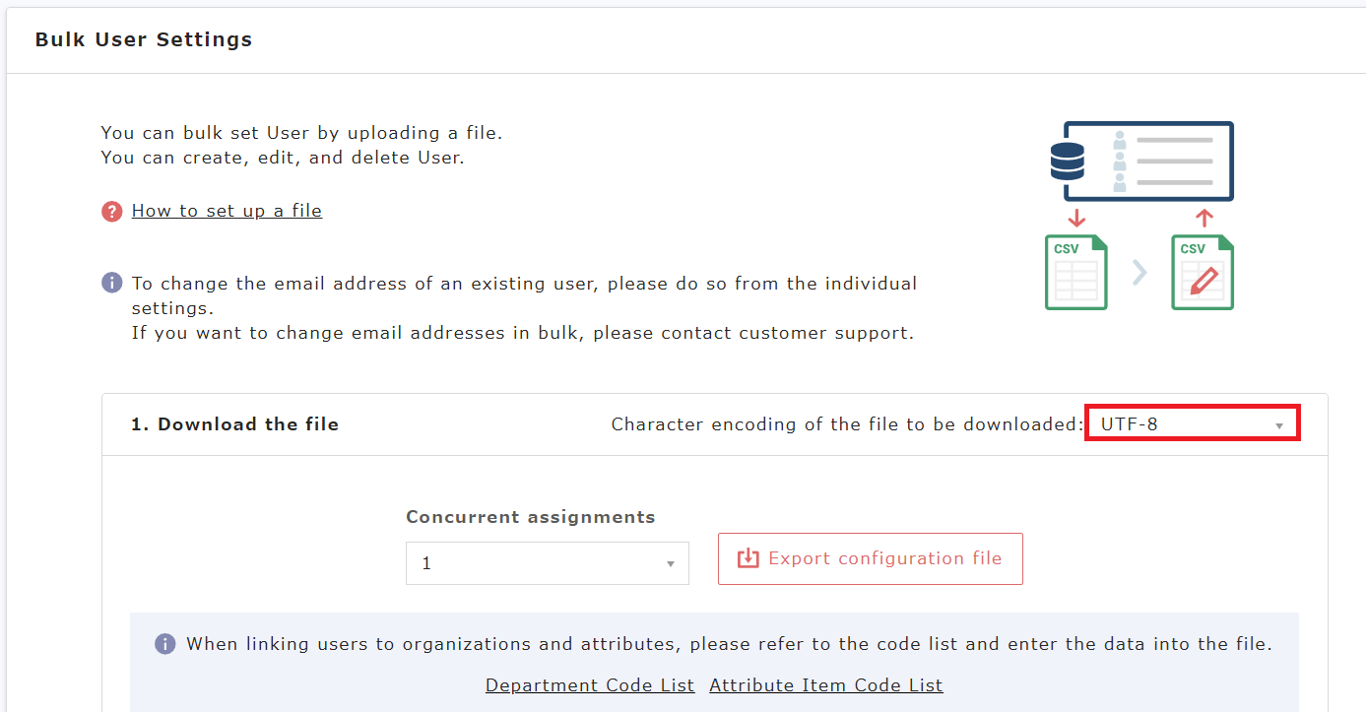Click the red question mark help icon
The width and height of the screenshot is (1366, 712).
point(111,211)
